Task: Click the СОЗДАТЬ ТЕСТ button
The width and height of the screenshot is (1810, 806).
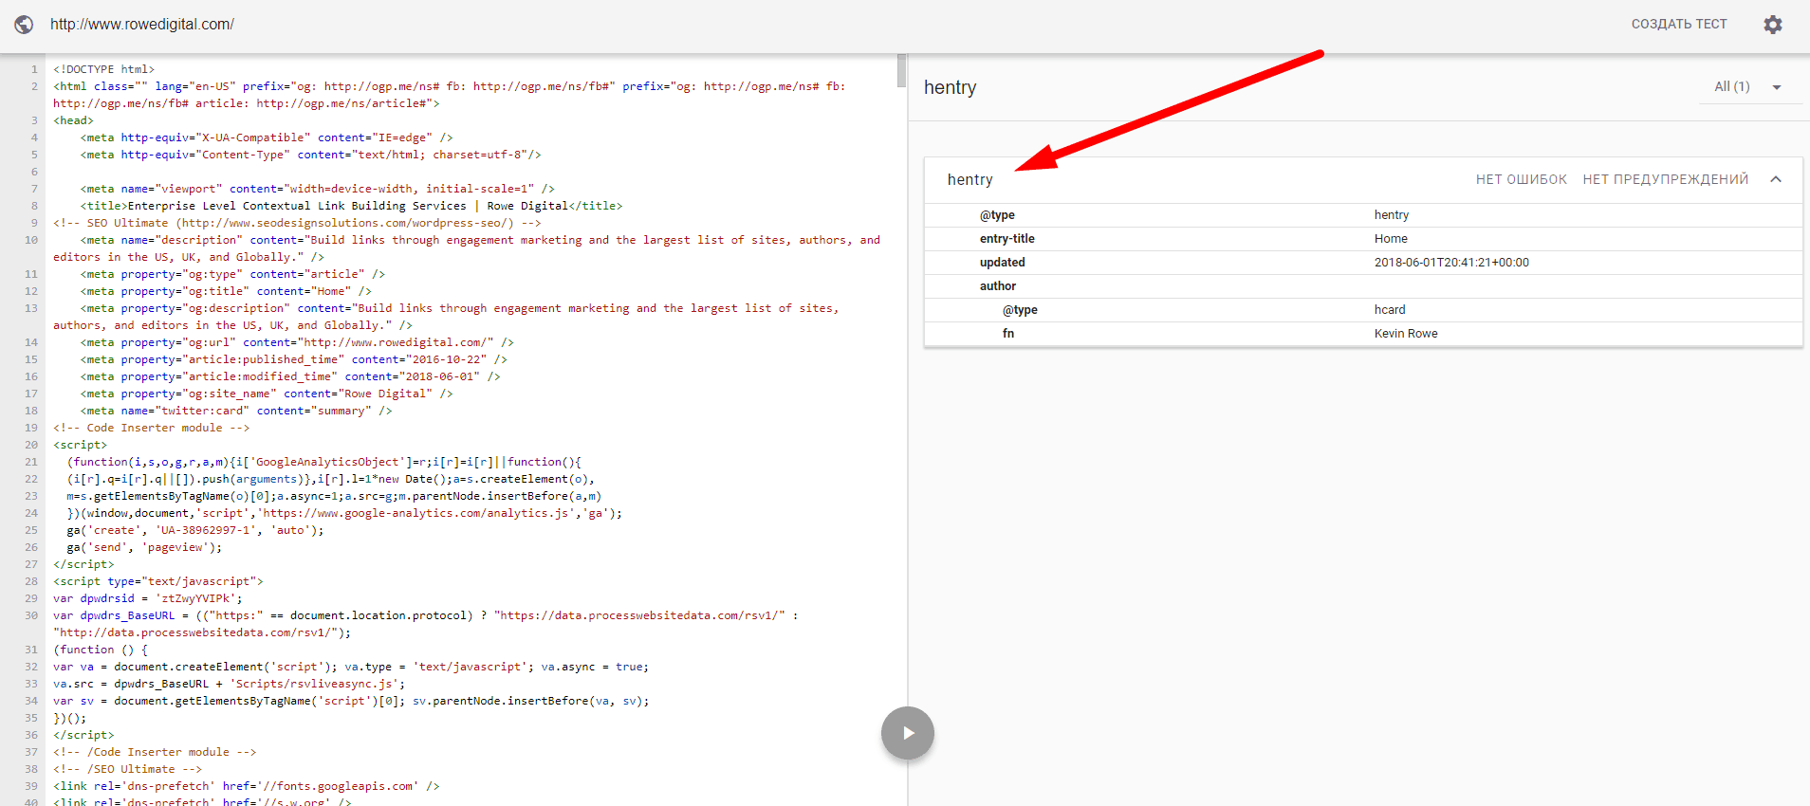Action: click(1678, 25)
